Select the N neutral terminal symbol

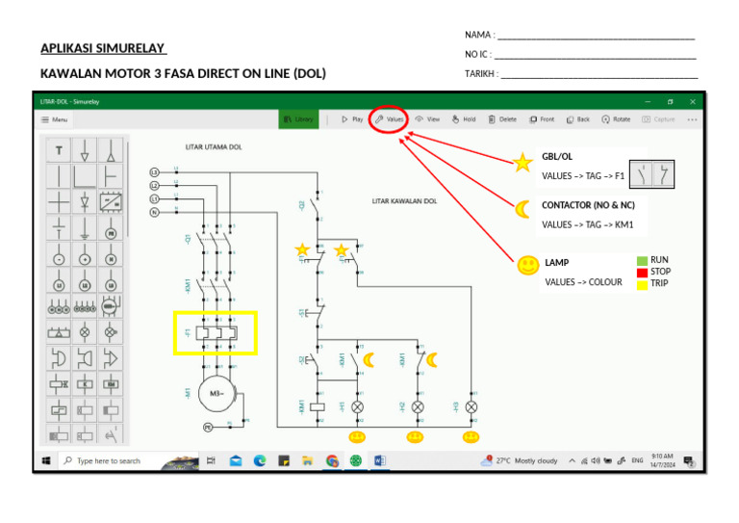pos(111,254)
